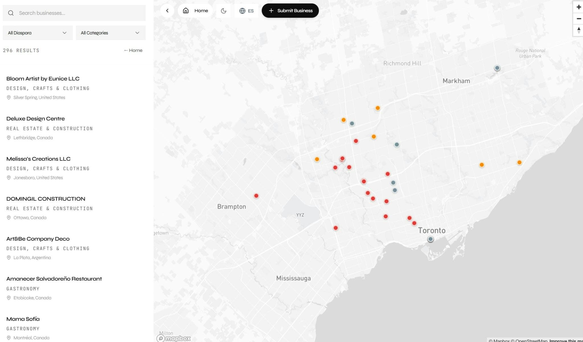
Task: Toggle dark mode with the moon icon
Action: tap(224, 11)
